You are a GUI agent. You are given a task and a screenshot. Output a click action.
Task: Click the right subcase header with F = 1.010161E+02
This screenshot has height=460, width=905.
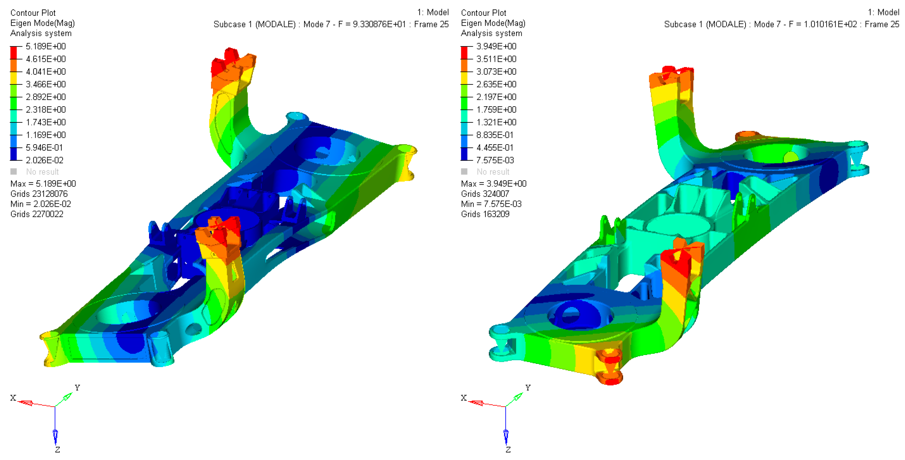tap(781, 24)
